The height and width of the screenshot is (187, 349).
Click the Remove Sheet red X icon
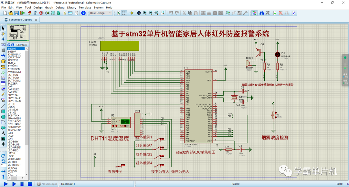281,13
